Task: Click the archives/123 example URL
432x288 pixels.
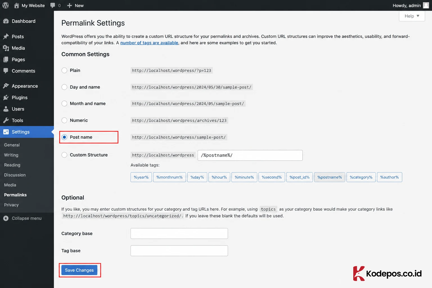Action: tap(179, 120)
